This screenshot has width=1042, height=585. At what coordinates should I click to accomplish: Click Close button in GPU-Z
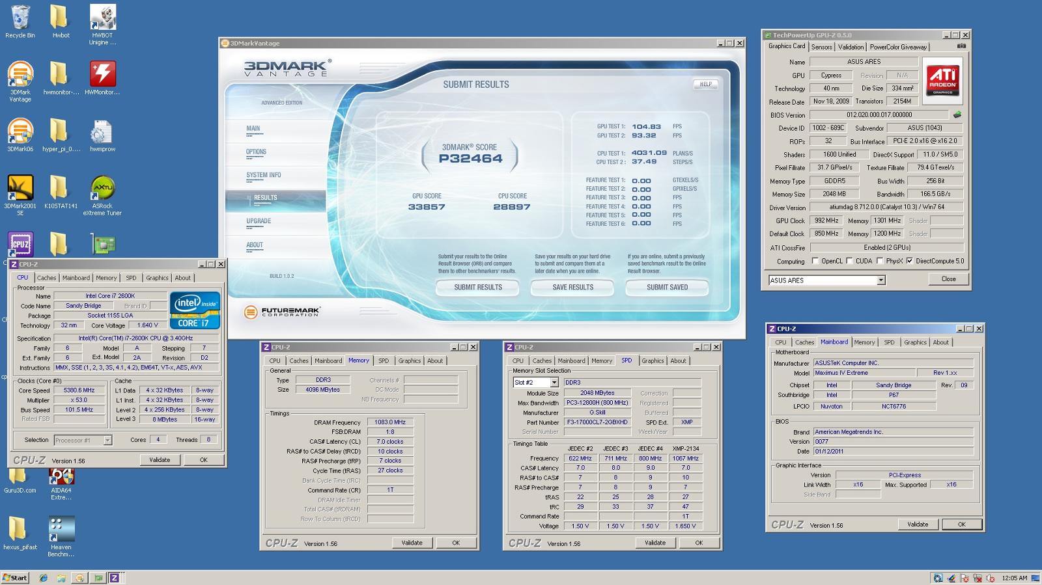click(948, 279)
